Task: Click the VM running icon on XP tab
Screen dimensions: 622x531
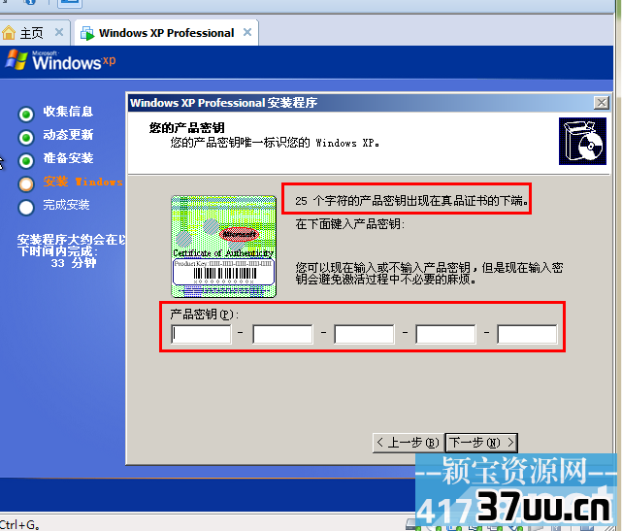Action: point(87,33)
